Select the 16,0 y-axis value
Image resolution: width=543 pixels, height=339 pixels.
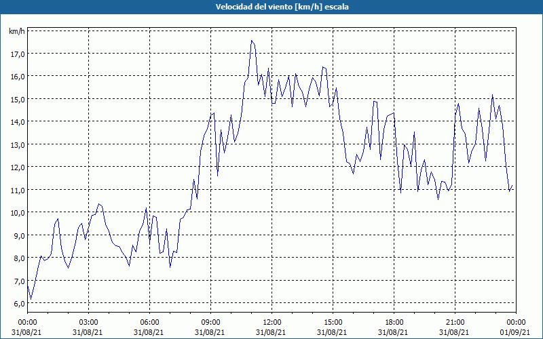[x=17, y=77]
